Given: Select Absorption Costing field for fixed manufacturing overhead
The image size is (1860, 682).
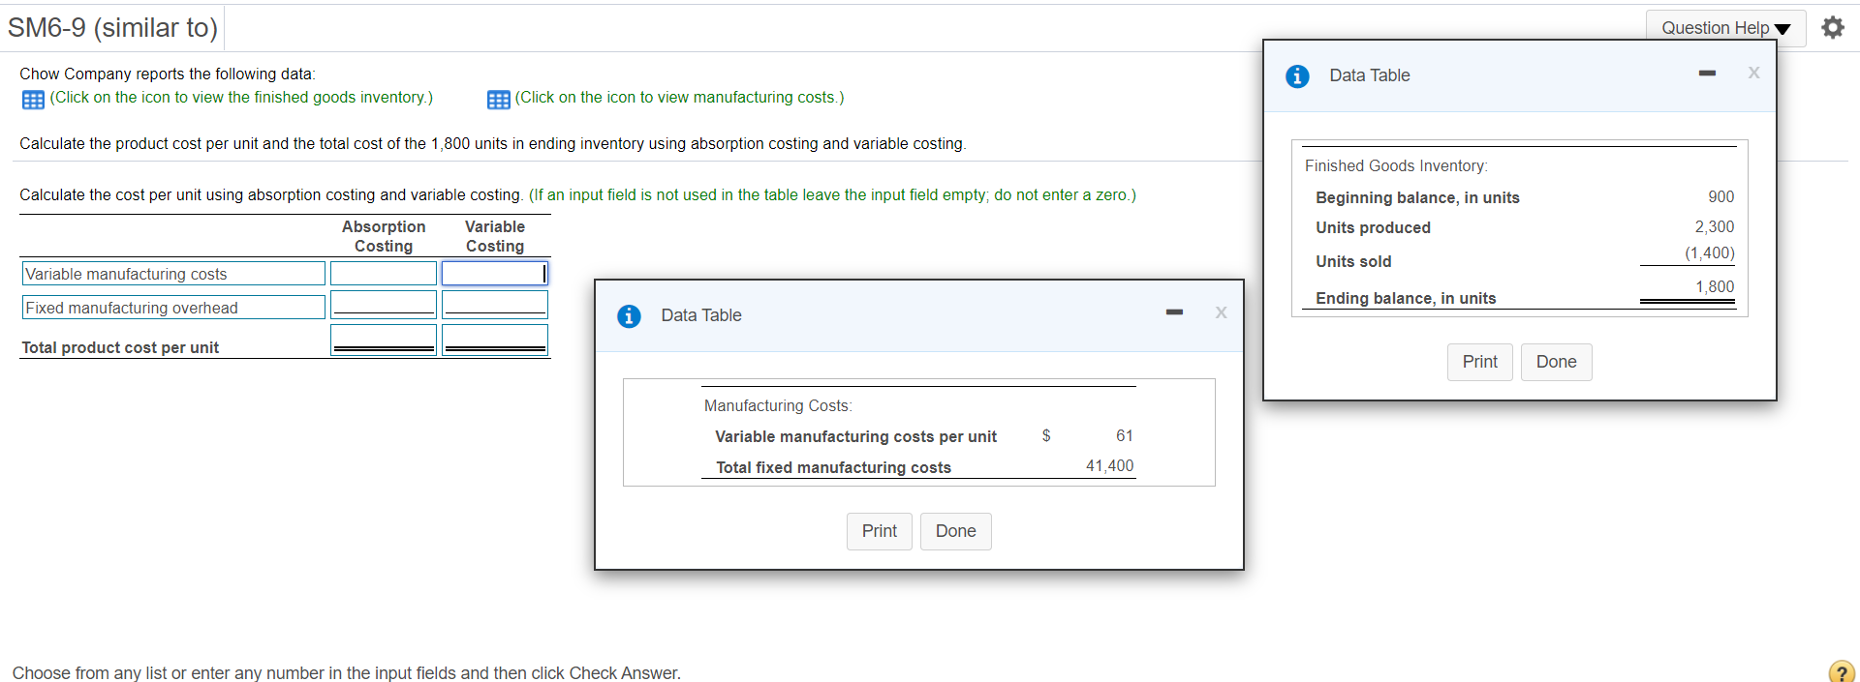Looking at the screenshot, I should (x=384, y=305).
